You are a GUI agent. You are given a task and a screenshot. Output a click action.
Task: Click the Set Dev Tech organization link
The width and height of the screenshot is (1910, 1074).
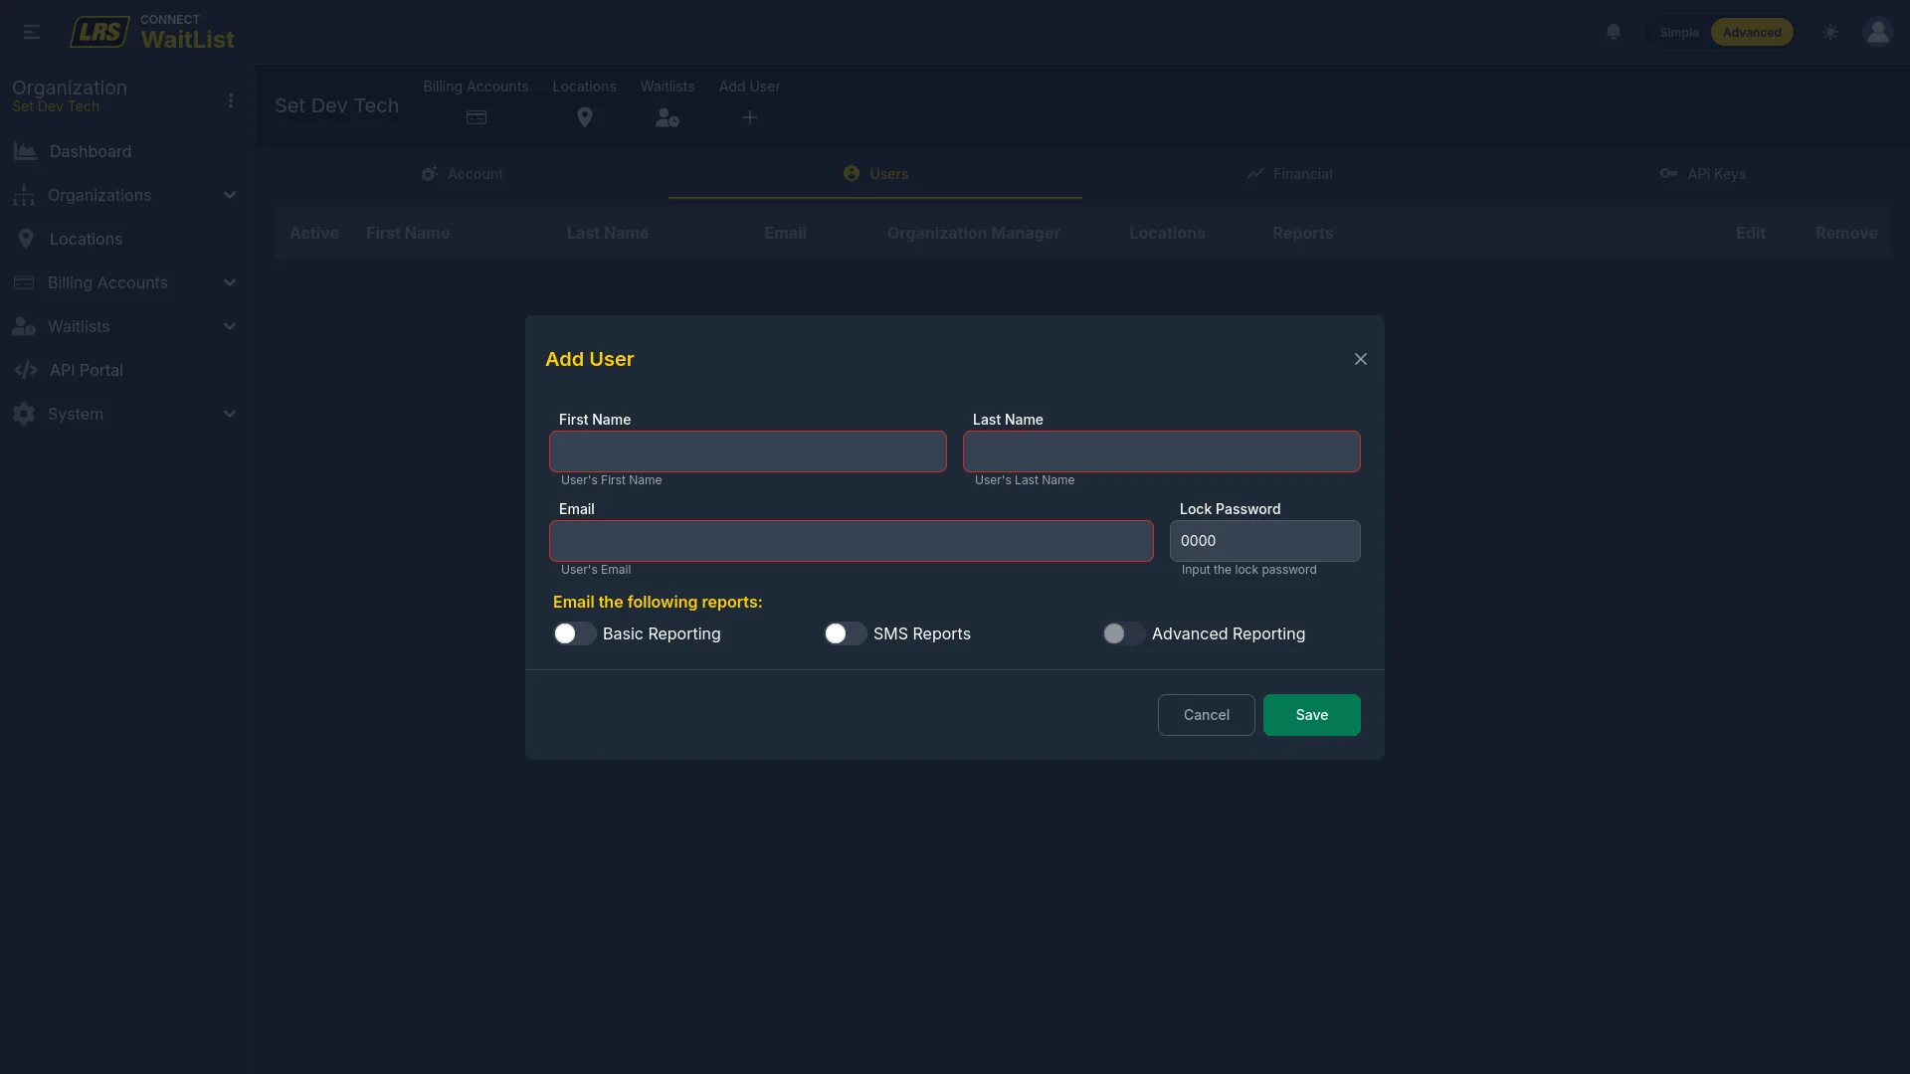point(56,106)
